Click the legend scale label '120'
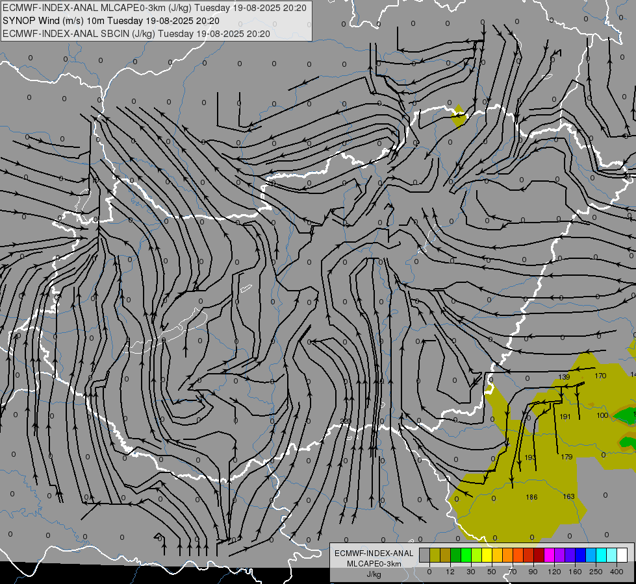 point(554,572)
